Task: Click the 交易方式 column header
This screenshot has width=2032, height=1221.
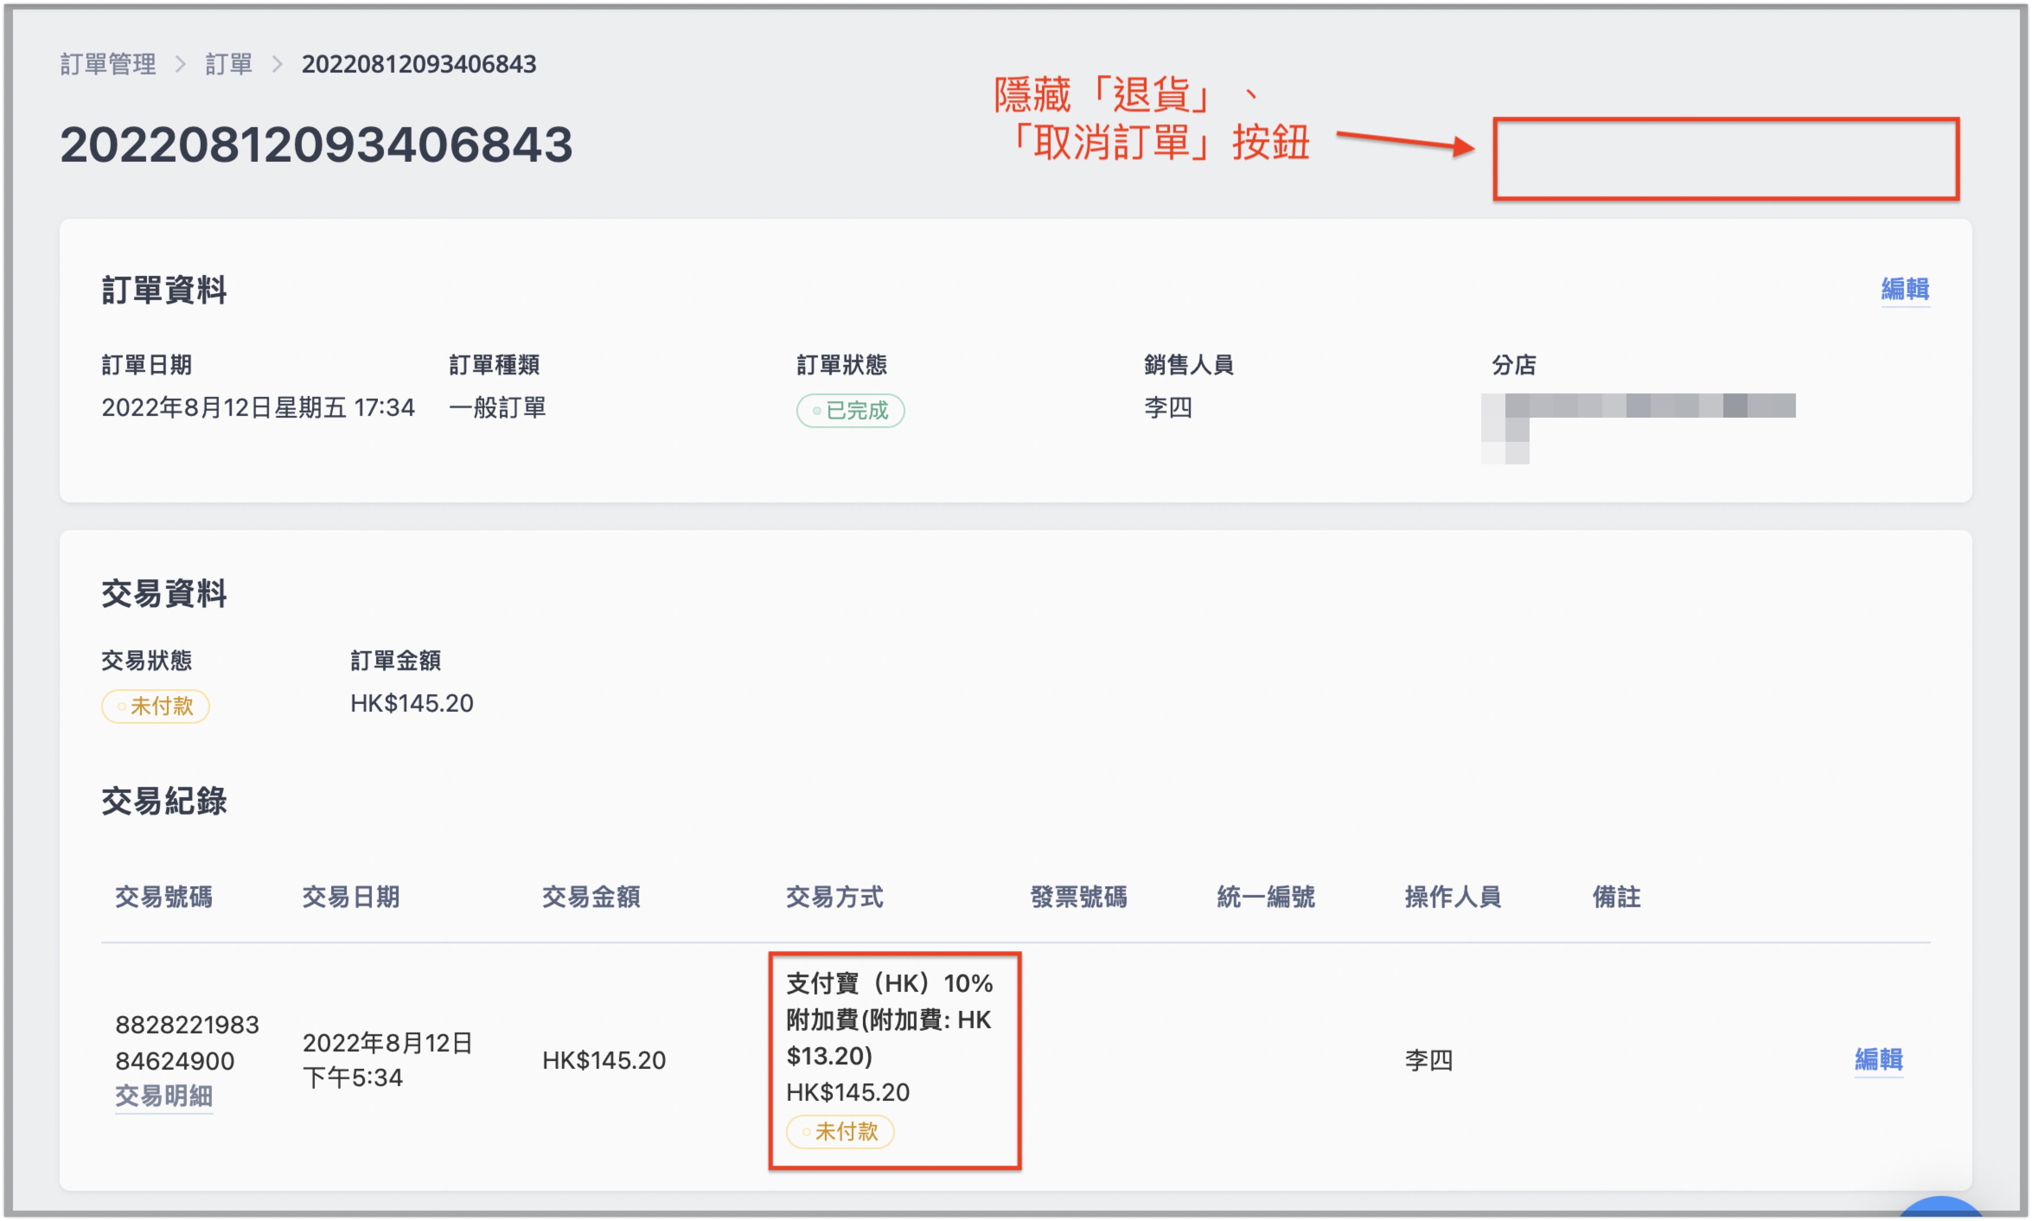Action: pos(834,897)
